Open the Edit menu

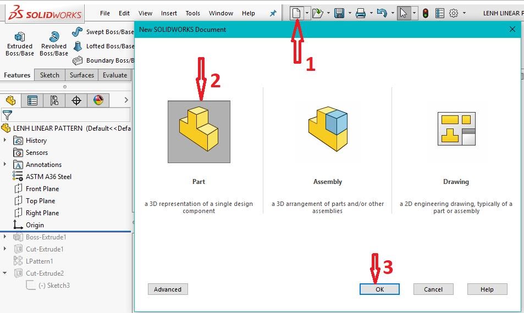coord(124,13)
